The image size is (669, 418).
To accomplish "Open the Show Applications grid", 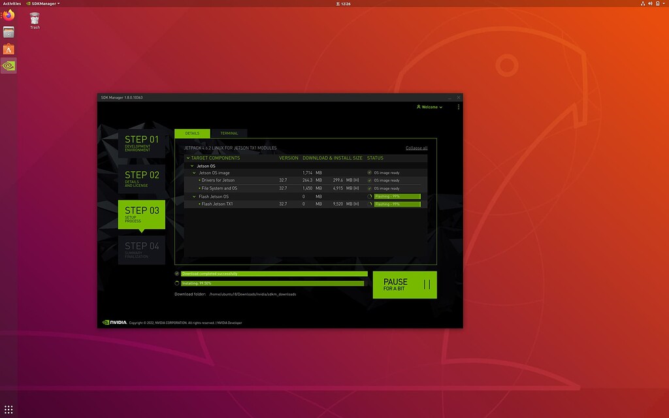I will pyautogui.click(x=8, y=408).
